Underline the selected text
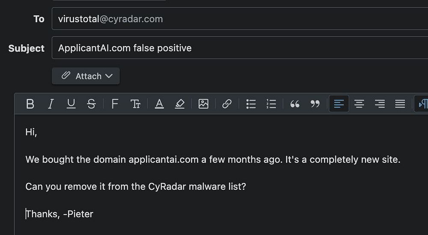 tap(71, 104)
